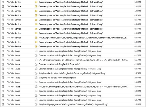The height and width of the screenshot is (107, 146).
Task: Select the checkbox in the 7:02 AM row
Action: (3, 11)
